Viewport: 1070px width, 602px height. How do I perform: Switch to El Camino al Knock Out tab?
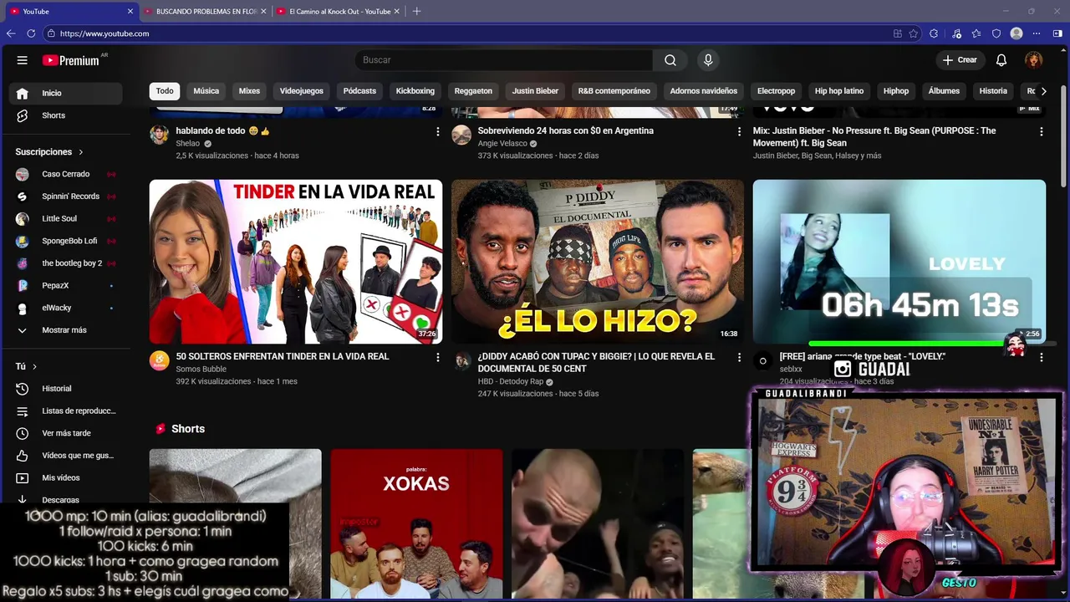click(339, 11)
